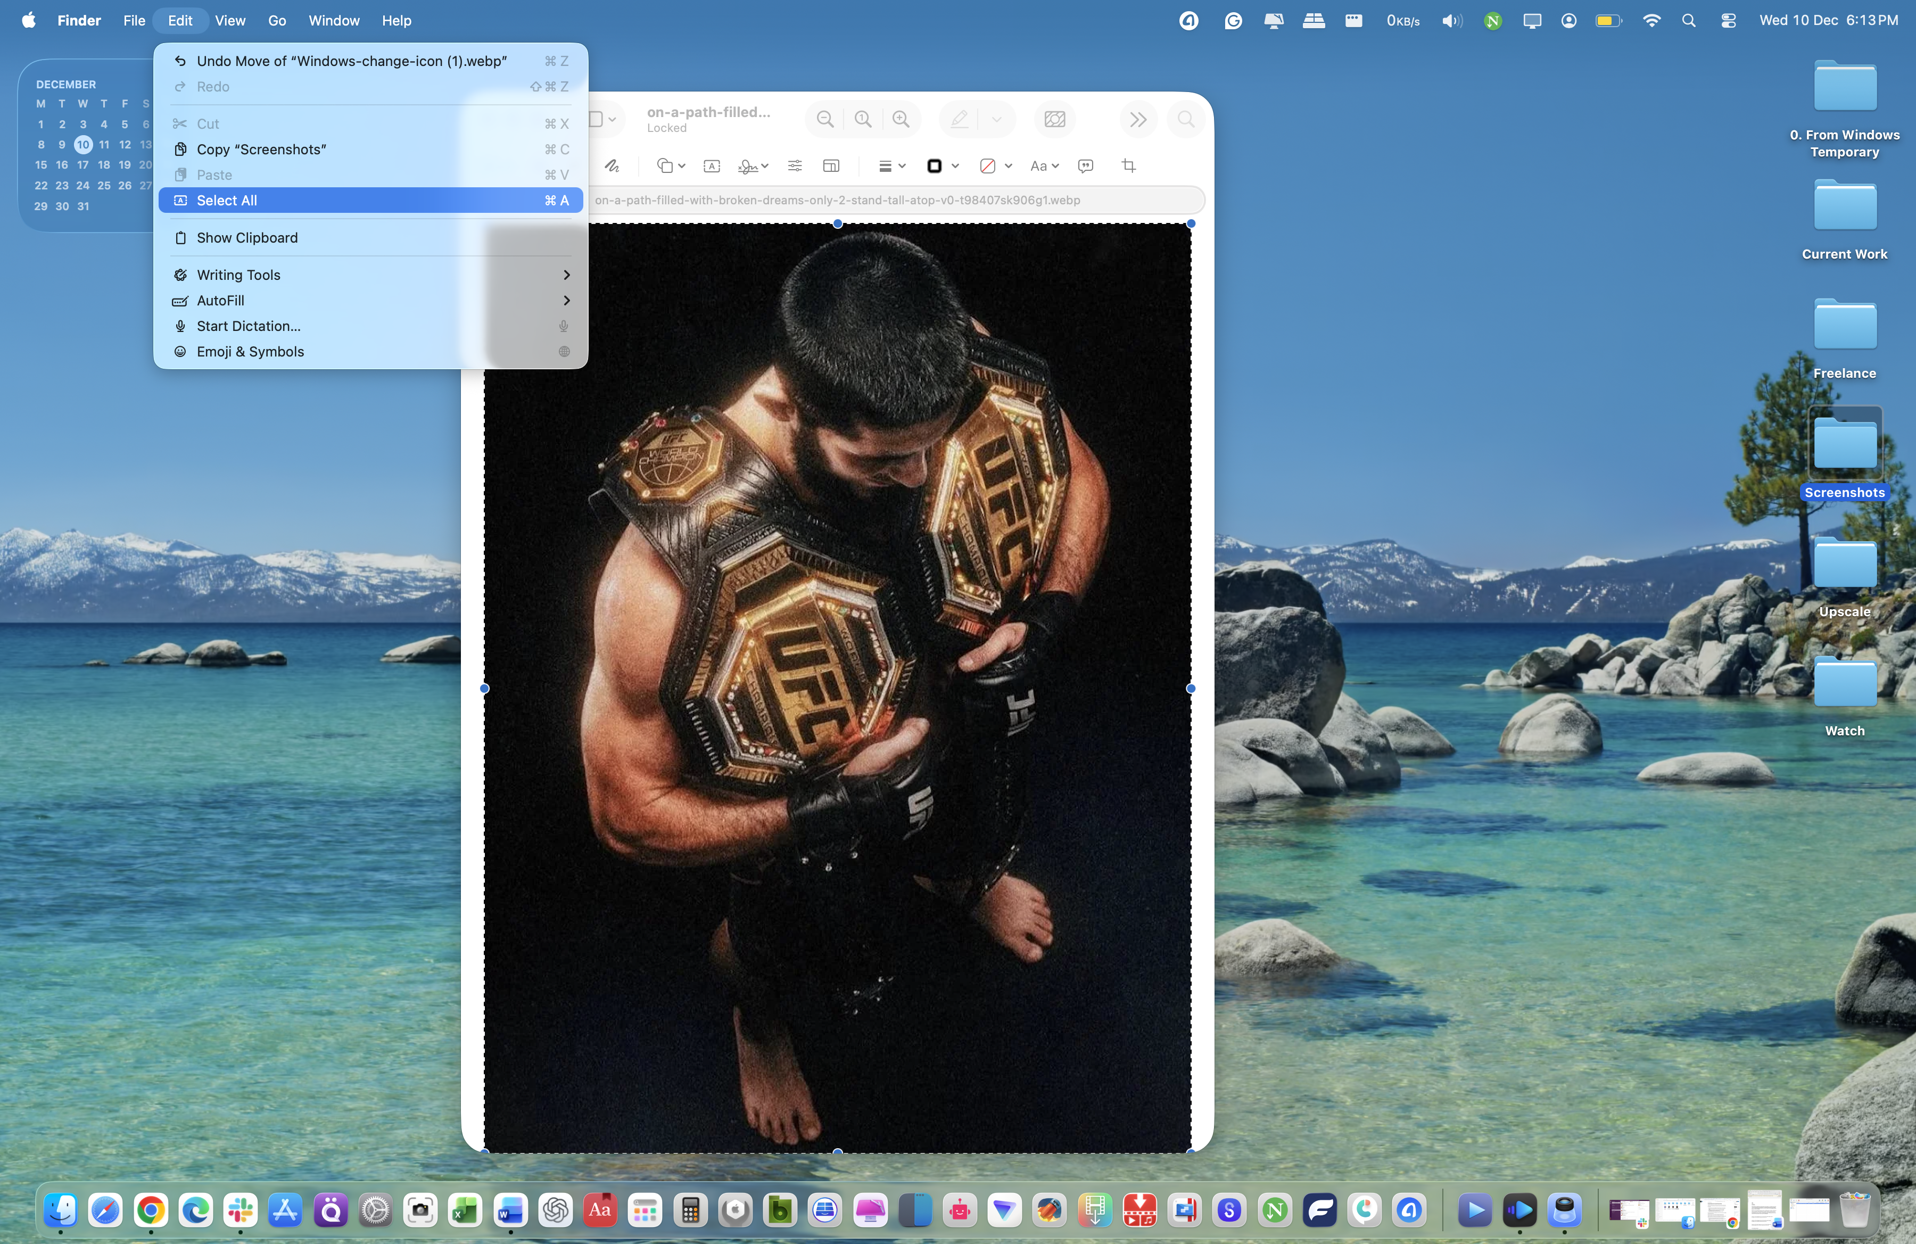
Task: Select the Text box tool in Preview
Action: click(712, 166)
